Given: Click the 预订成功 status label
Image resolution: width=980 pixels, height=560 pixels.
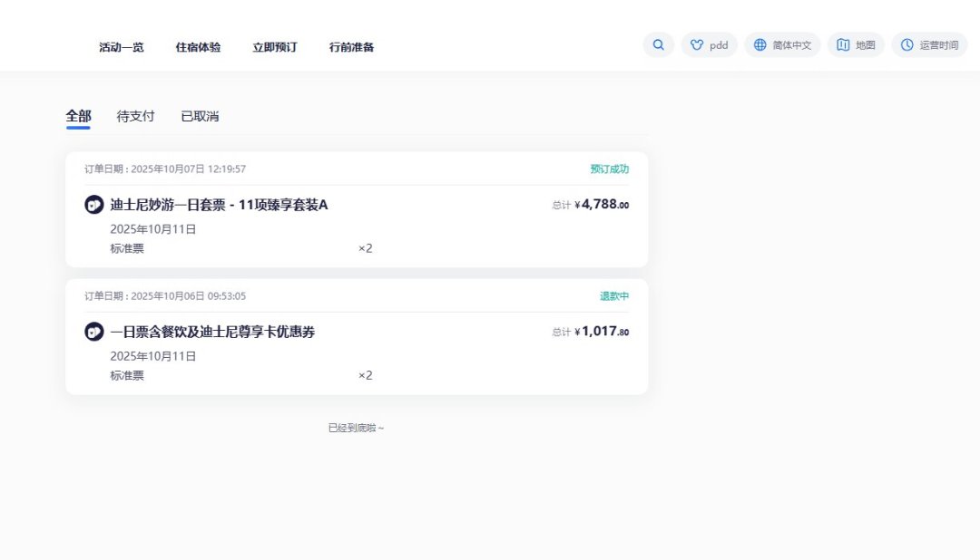Looking at the screenshot, I should pos(610,169).
